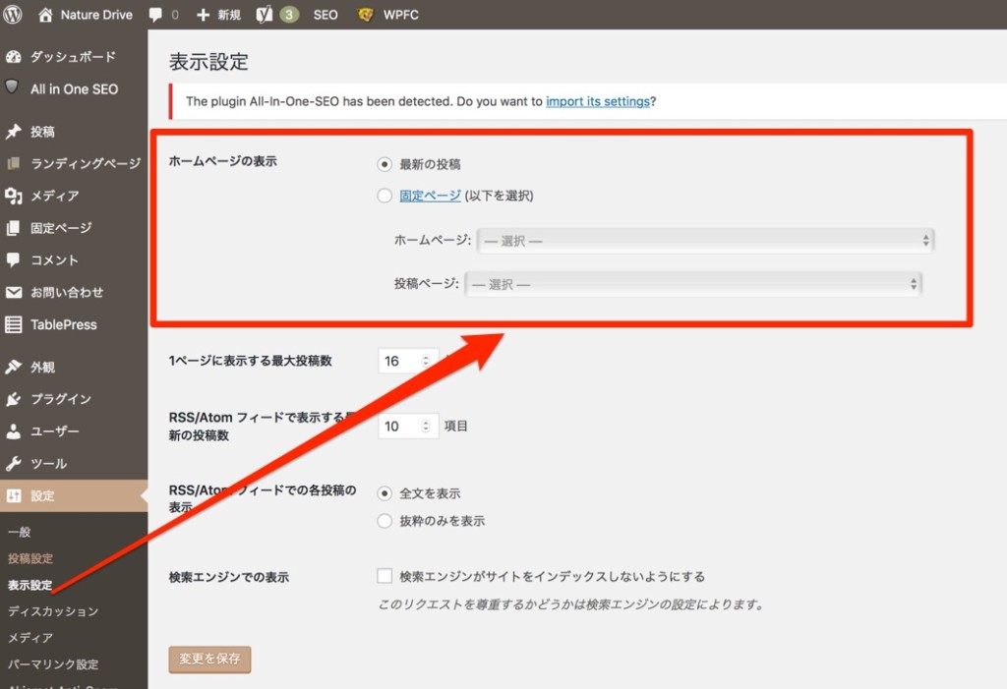Click the 外観 paintbrush icon
The height and width of the screenshot is (689, 1007).
point(14,367)
